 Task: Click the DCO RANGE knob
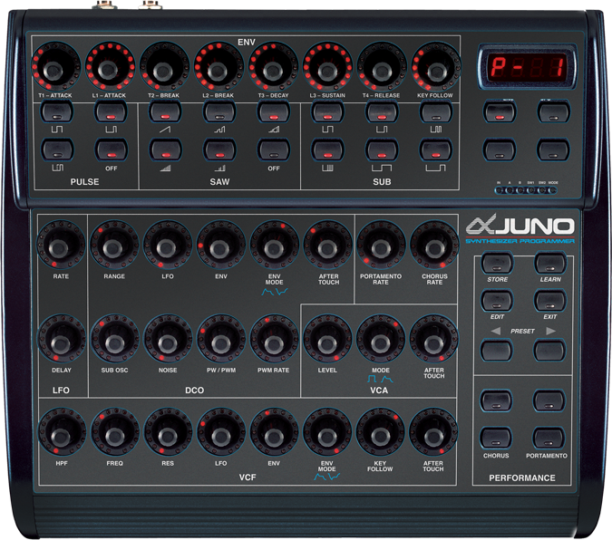[114, 245]
